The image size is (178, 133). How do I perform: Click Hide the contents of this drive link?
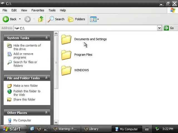tap(27, 47)
